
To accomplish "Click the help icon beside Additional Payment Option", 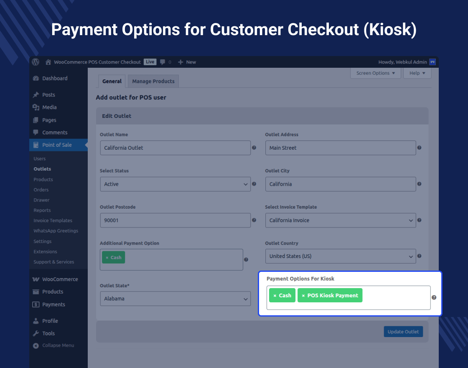I will click(x=246, y=260).
